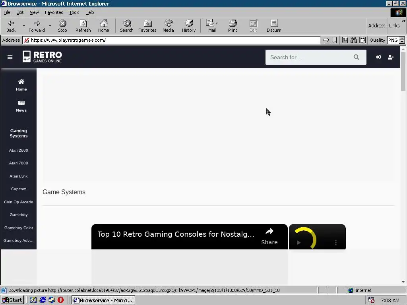The height and width of the screenshot is (305, 407).
Task: Click the system tray clock 7:03 AM
Action: [390, 300]
